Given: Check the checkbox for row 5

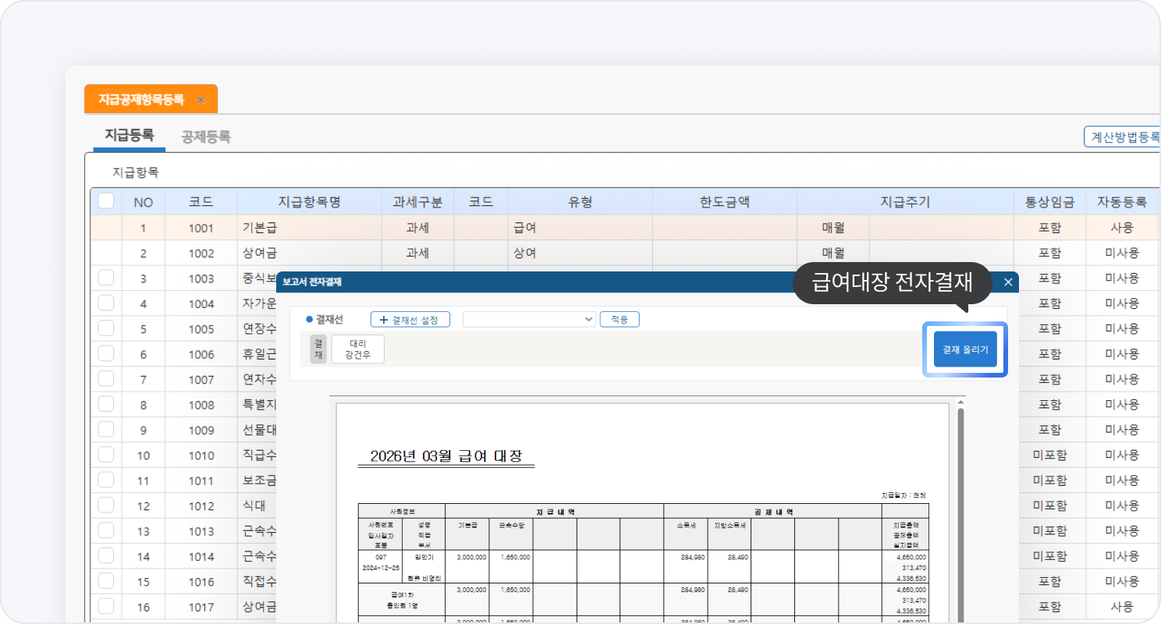Looking at the screenshot, I should [106, 328].
